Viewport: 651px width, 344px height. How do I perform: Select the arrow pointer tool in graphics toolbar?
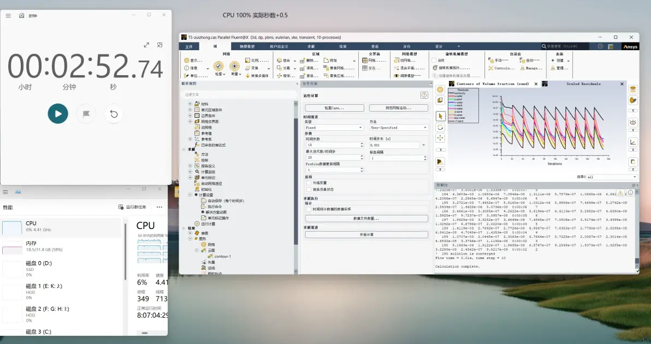point(441,117)
